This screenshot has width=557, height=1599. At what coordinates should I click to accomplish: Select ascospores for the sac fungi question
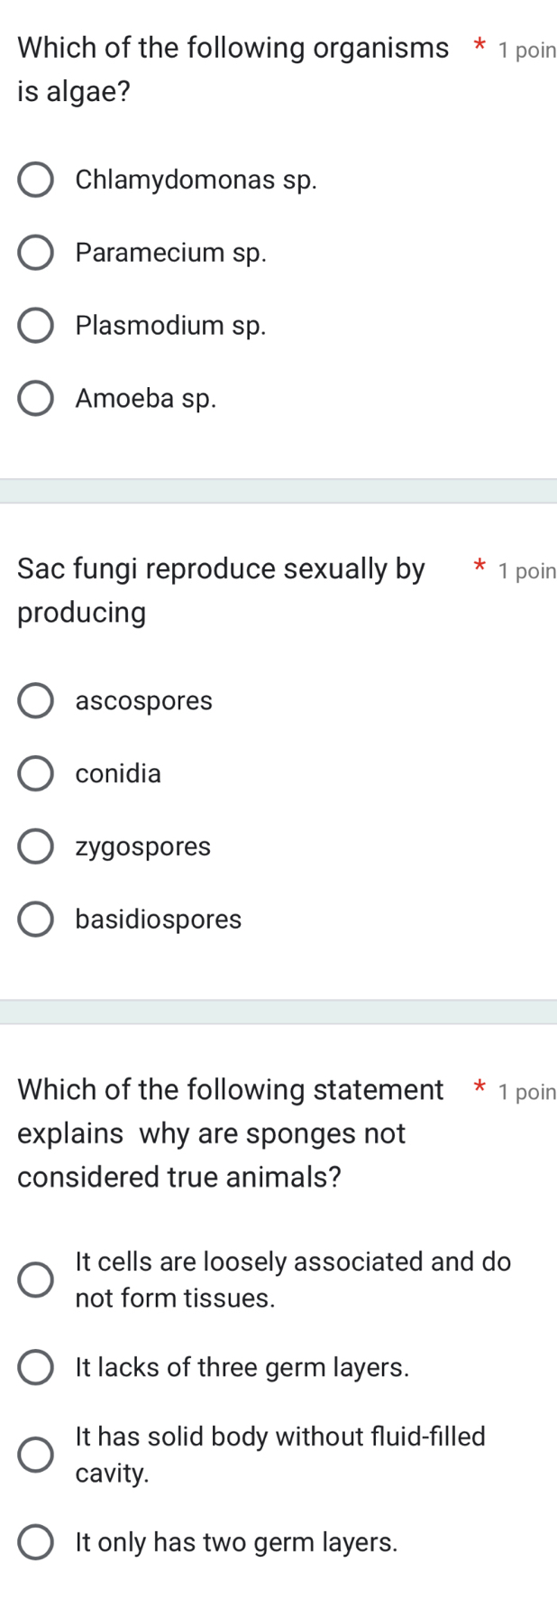(36, 701)
